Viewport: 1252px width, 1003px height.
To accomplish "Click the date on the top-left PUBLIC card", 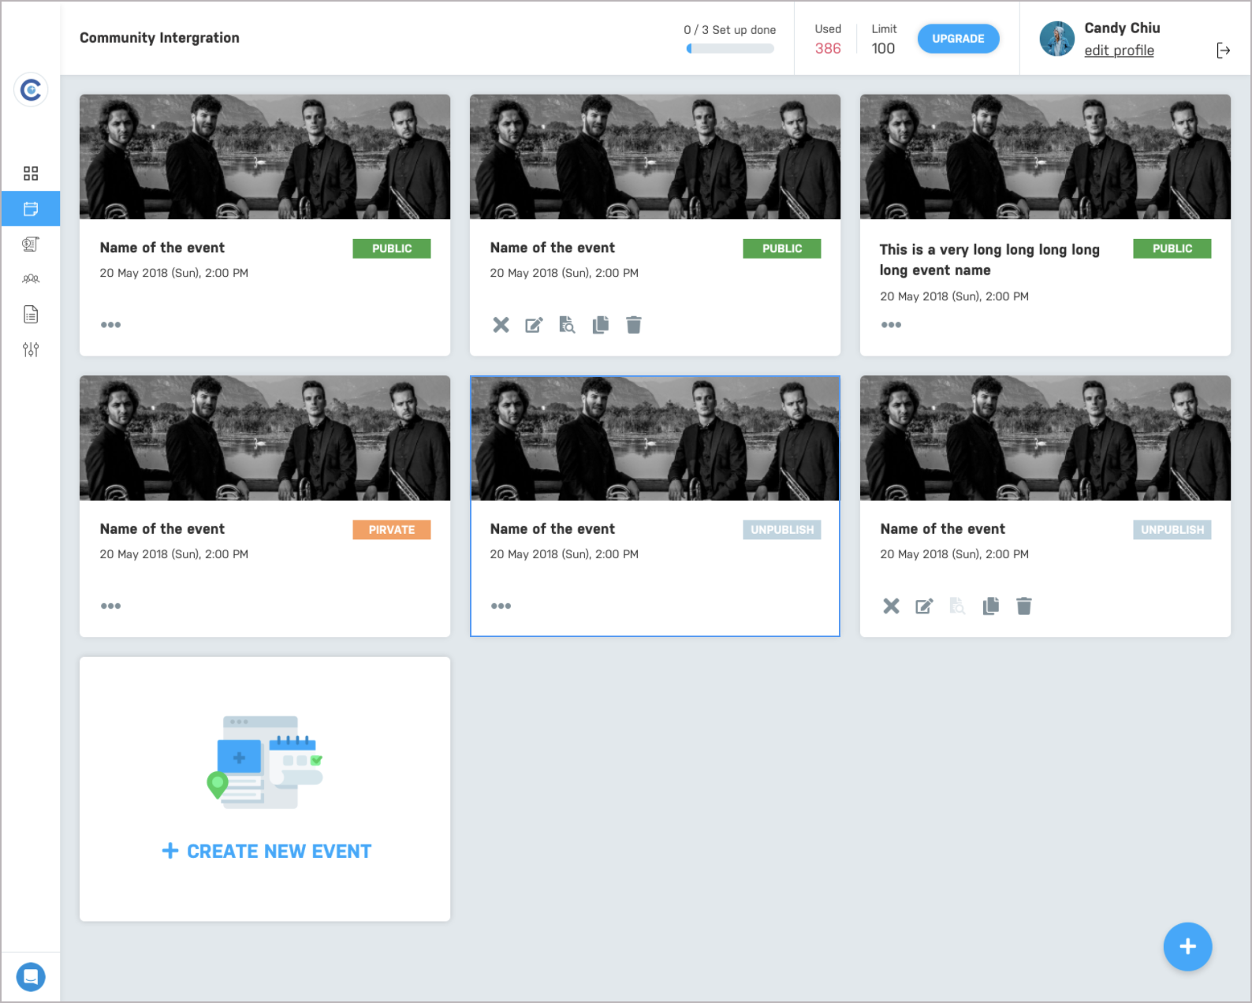I will tap(173, 273).
